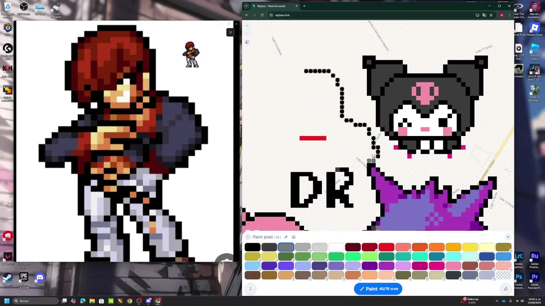Bookmark this page with the star
545x306 pixels.
point(491,15)
